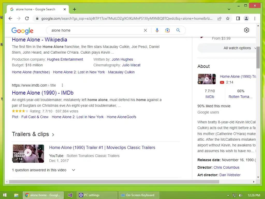Open Home Alone - Wikipedia result
The width and height of the screenshot is (265, 199).
[39, 40]
